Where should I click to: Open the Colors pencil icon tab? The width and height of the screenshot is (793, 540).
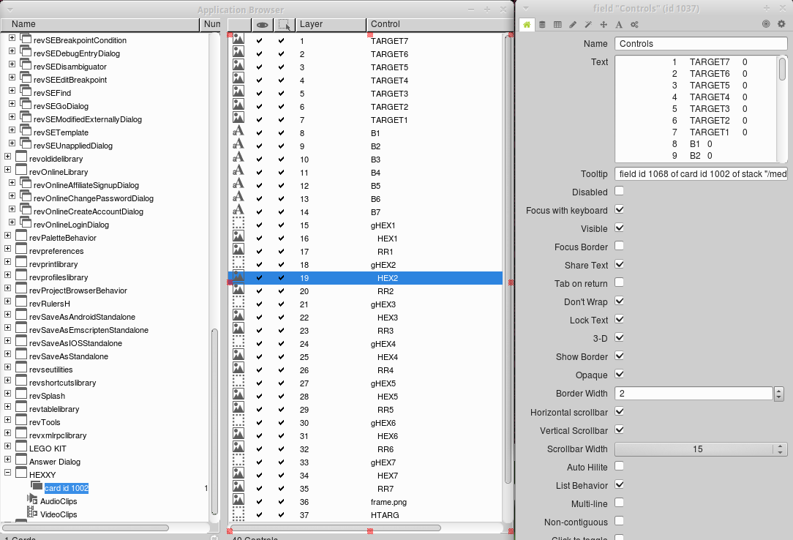pos(573,24)
